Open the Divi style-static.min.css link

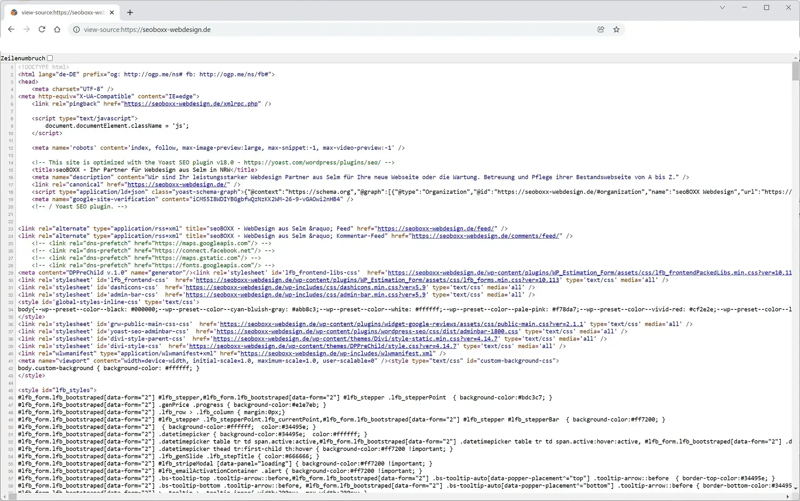(x=355, y=339)
